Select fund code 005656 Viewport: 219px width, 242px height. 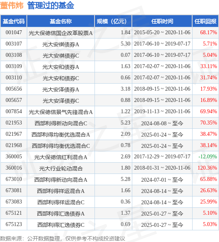14,89
